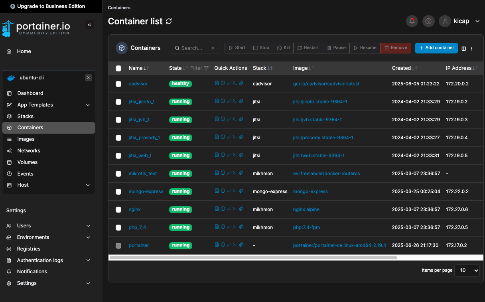Image resolution: width=485 pixels, height=302 pixels.
Task: Open the items per page dropdown
Action: (467, 270)
